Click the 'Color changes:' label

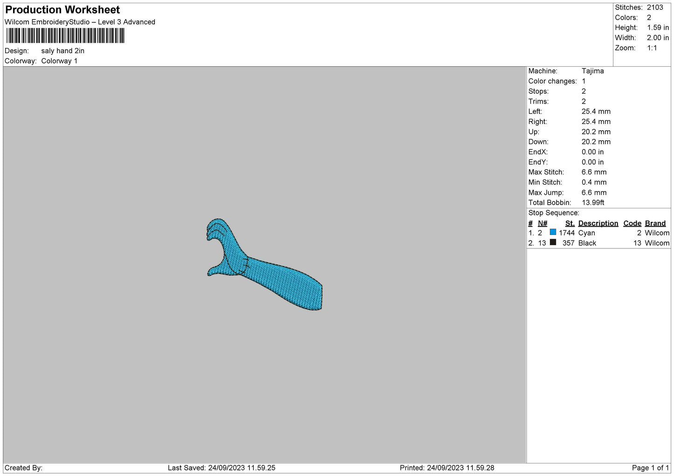pyautogui.click(x=552, y=81)
